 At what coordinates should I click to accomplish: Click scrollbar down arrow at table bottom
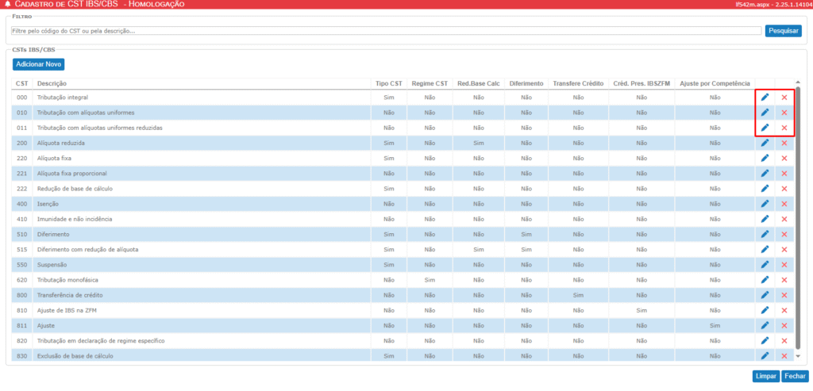(x=798, y=358)
